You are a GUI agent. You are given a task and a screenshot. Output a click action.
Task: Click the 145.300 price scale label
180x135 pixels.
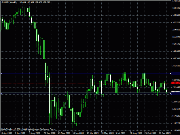(x=176, y=58)
